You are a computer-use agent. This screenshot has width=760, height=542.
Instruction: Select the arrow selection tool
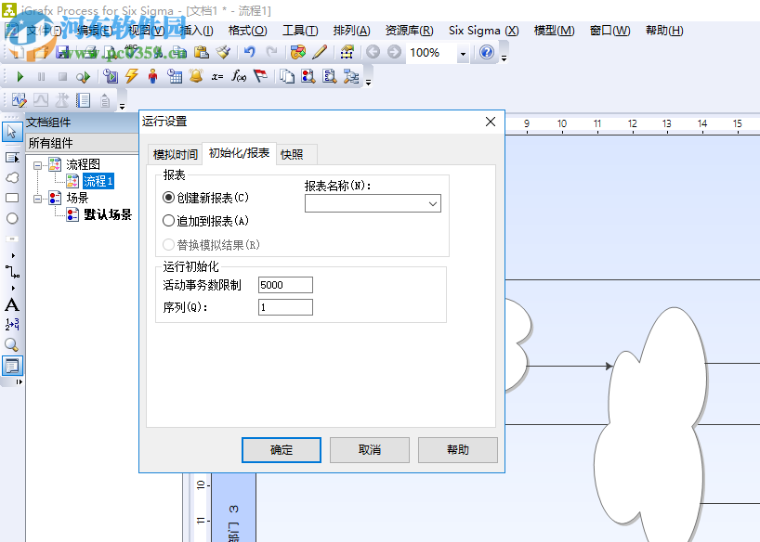coord(12,133)
